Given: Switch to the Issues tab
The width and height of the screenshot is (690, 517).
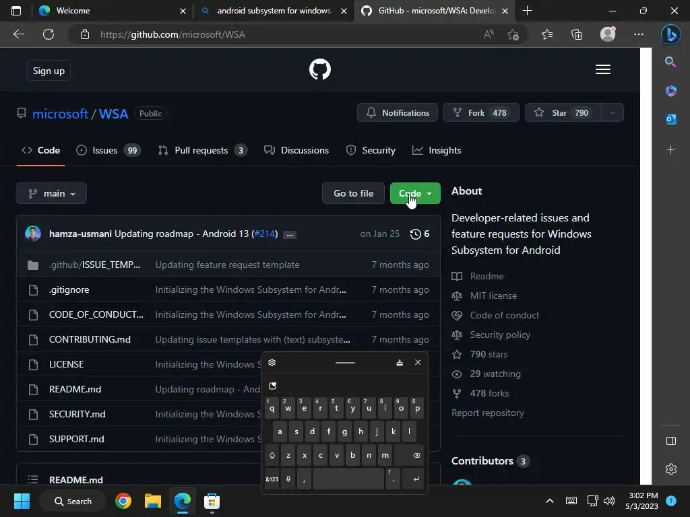Looking at the screenshot, I should click(x=108, y=150).
